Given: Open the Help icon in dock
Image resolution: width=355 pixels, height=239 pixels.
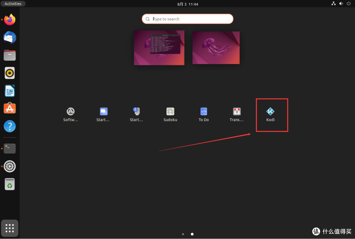Looking at the screenshot, I should click(10, 126).
